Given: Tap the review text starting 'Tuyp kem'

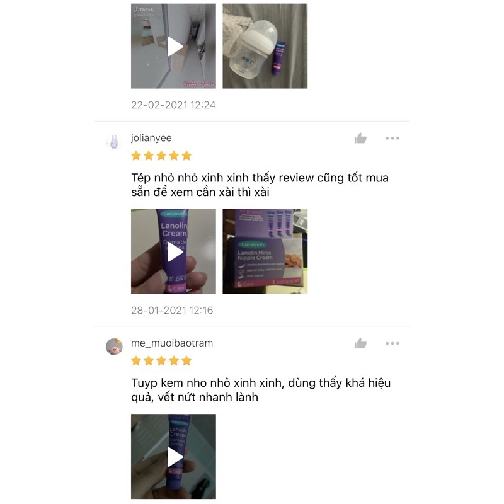Looking at the screenshot, I should point(261,390).
